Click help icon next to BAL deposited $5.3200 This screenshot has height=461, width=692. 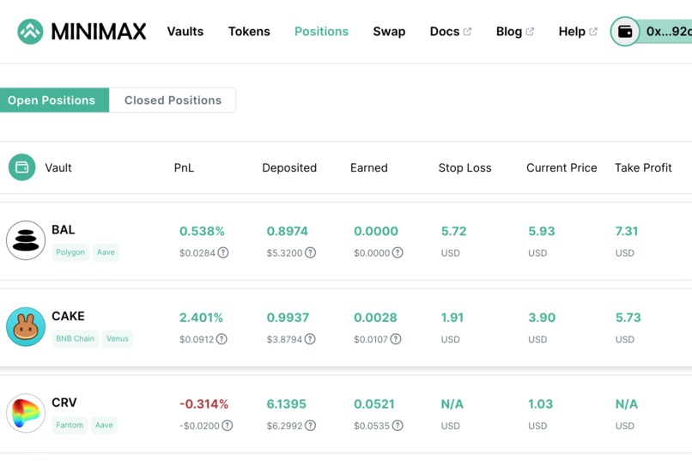(x=311, y=252)
